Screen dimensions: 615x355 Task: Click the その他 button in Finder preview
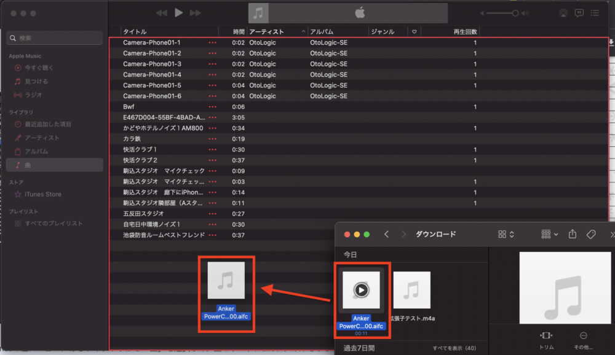583,340
